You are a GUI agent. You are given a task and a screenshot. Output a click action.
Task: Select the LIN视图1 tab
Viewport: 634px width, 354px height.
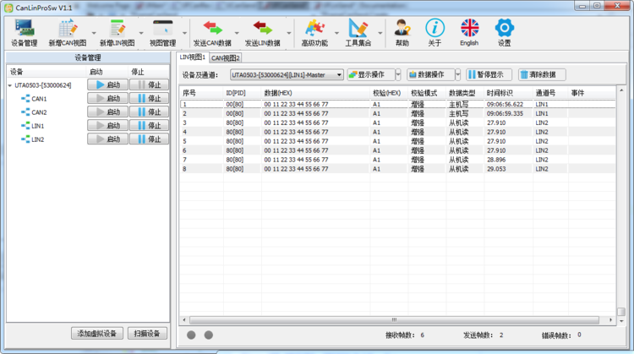click(x=193, y=57)
